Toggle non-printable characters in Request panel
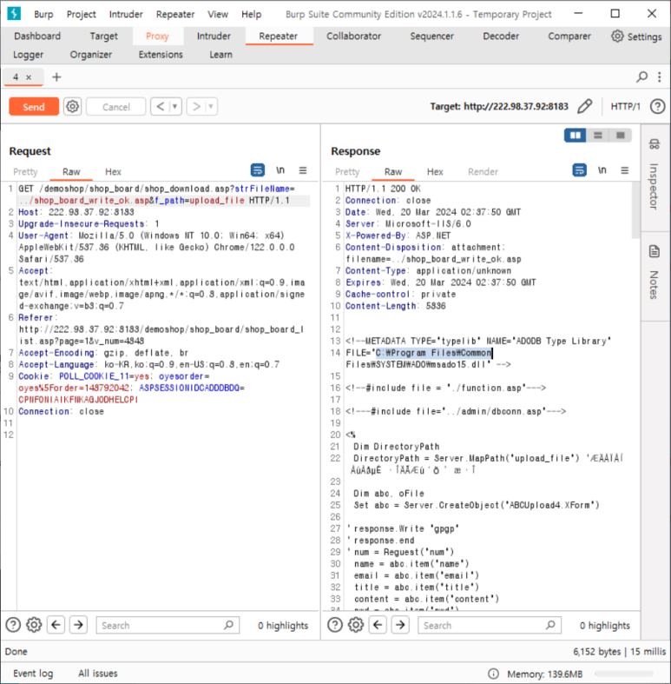 [x=280, y=170]
